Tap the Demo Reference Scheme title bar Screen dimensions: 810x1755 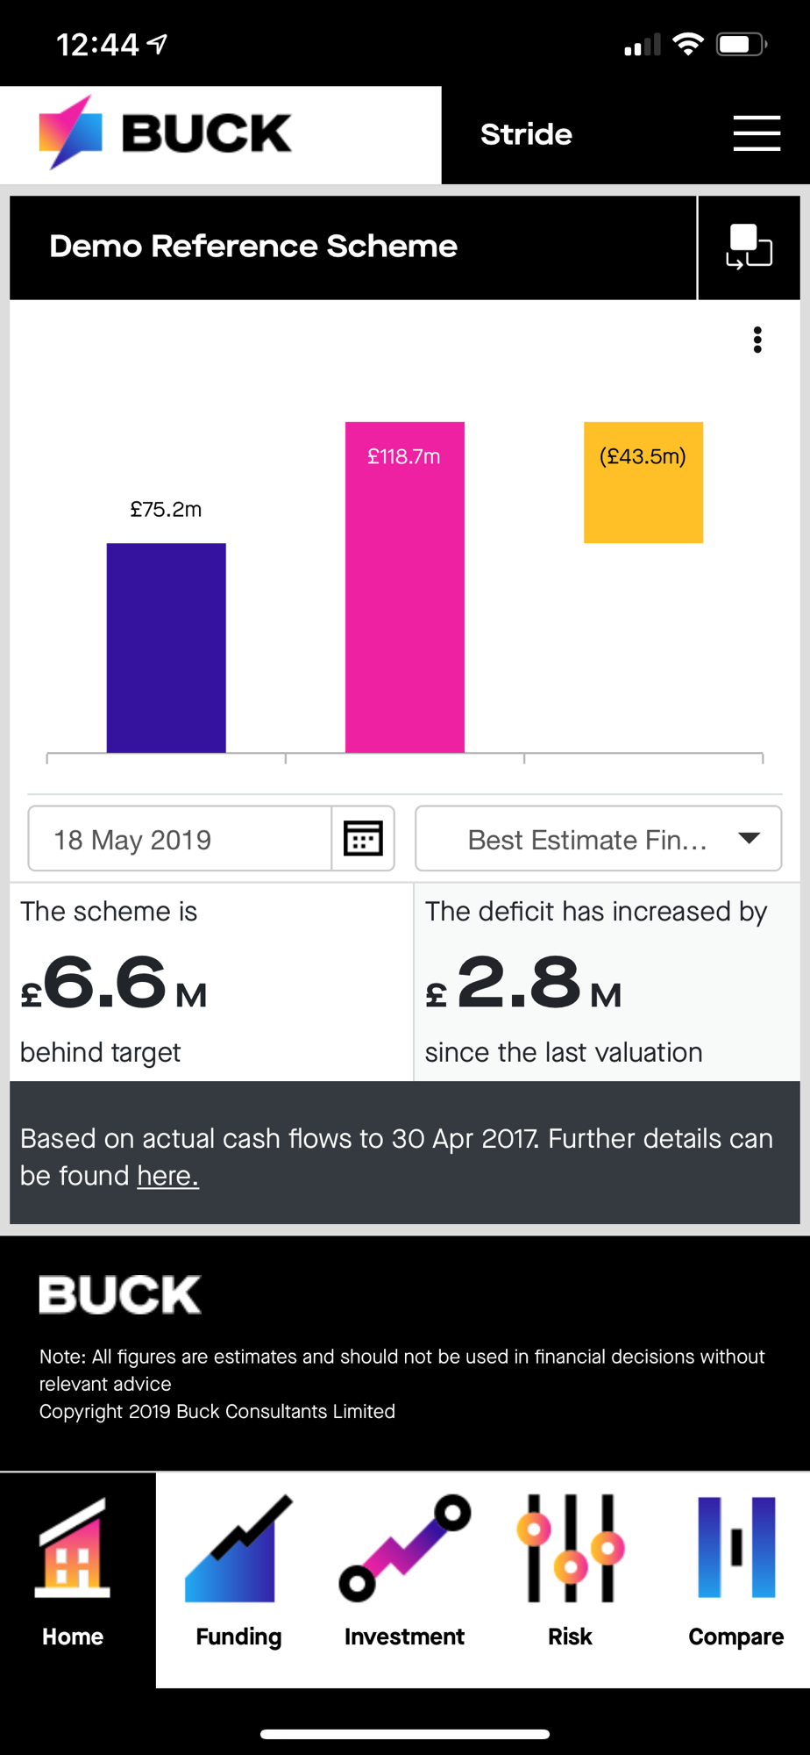tap(352, 247)
